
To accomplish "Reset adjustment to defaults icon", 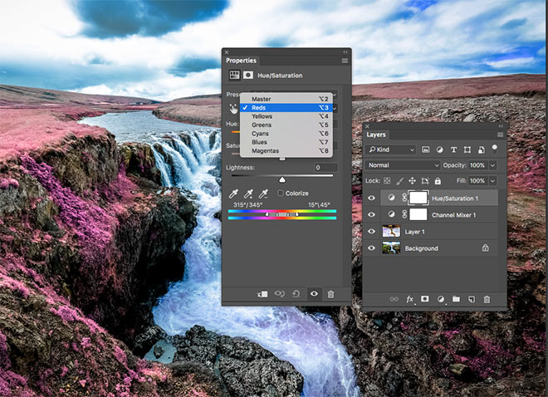I will (296, 294).
